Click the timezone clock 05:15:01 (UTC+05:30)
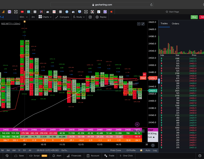The width and height of the screenshot is (204, 159). tap(48, 150)
